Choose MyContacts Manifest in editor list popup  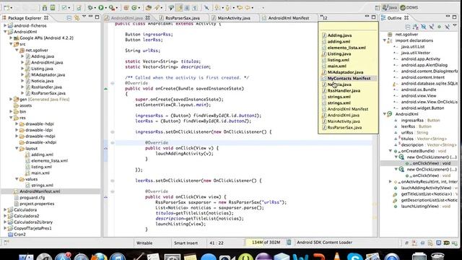349,79
